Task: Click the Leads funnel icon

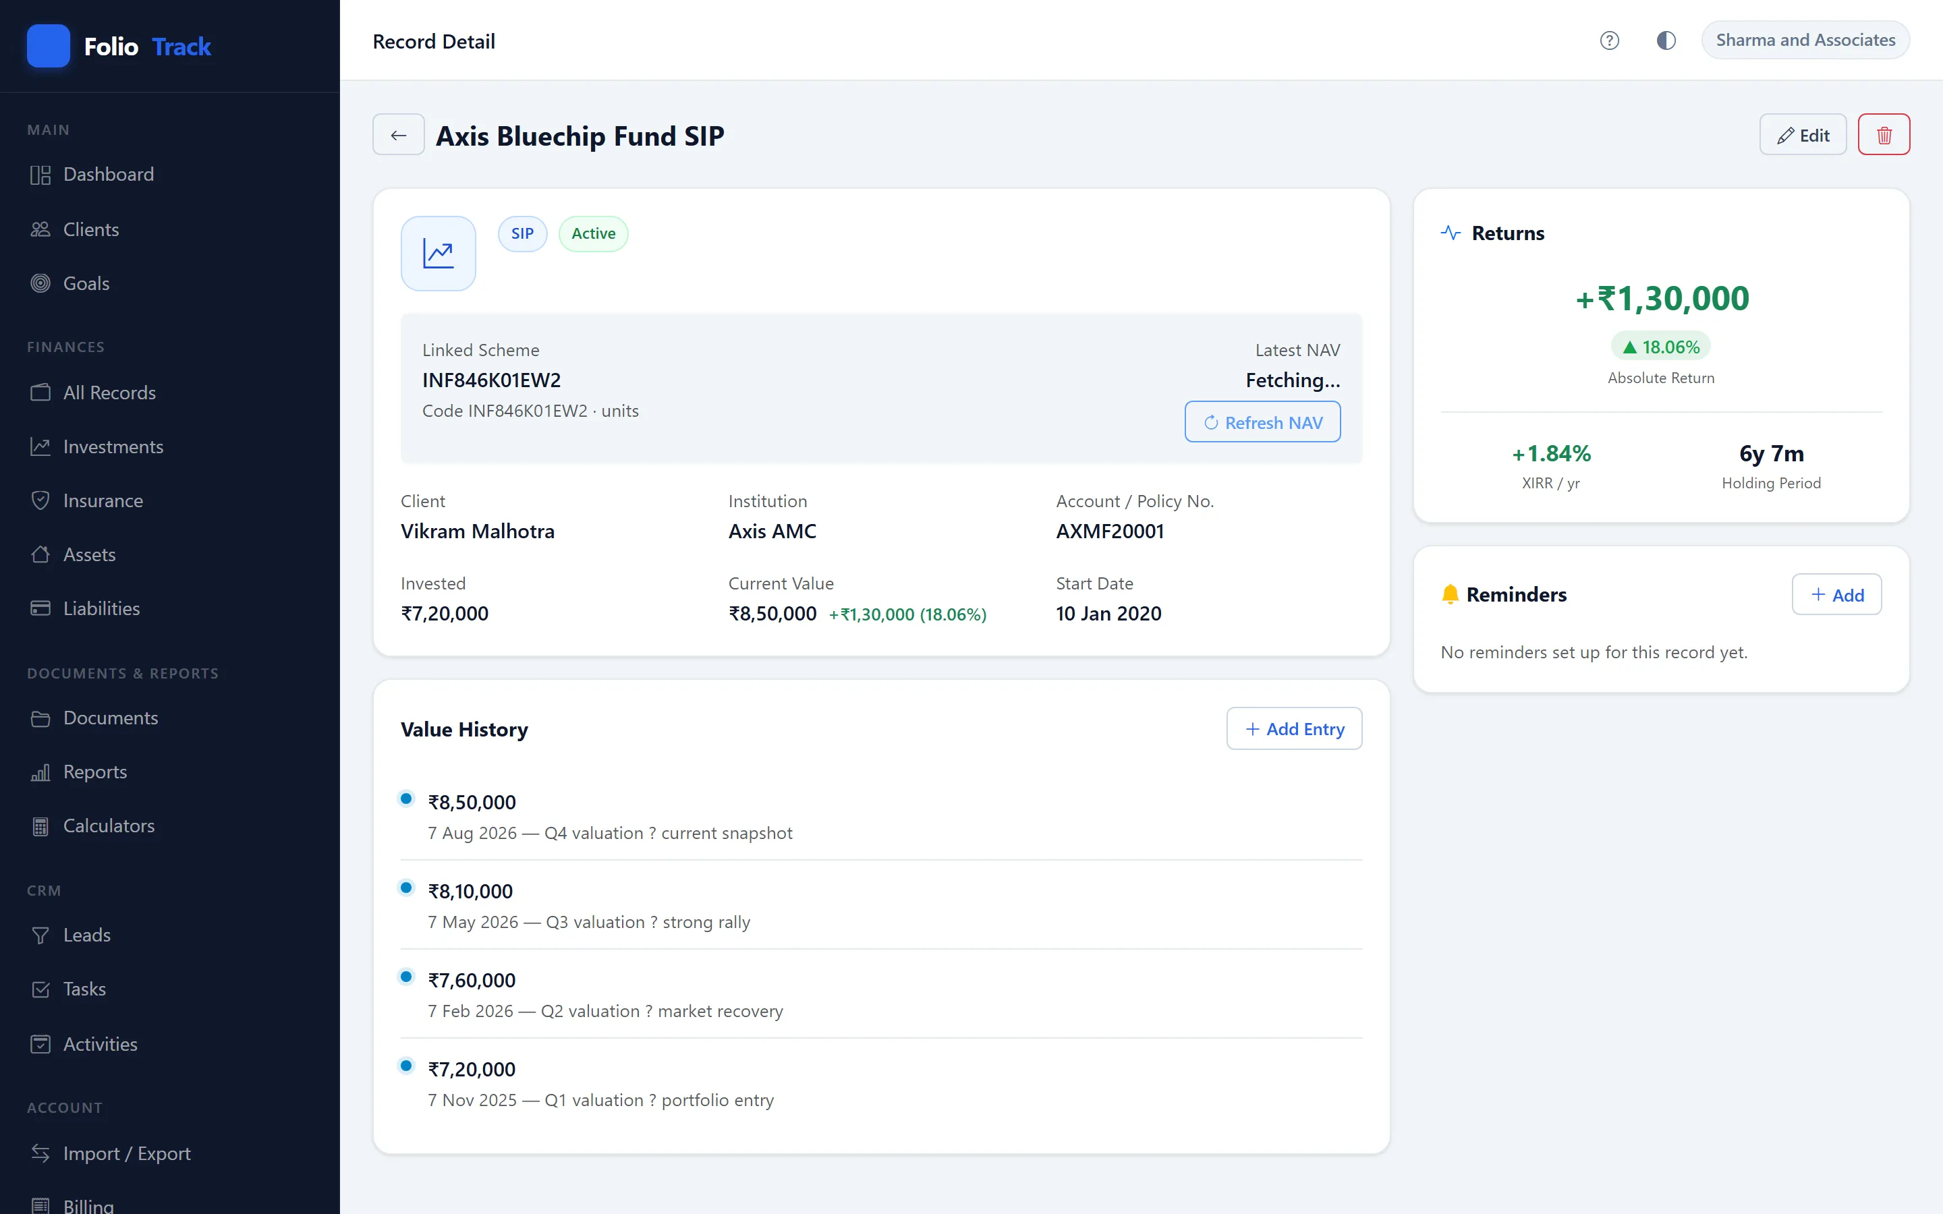Action: (x=40, y=935)
